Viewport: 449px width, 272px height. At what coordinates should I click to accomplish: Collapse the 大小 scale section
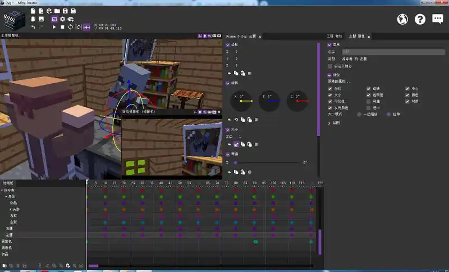pos(228,130)
